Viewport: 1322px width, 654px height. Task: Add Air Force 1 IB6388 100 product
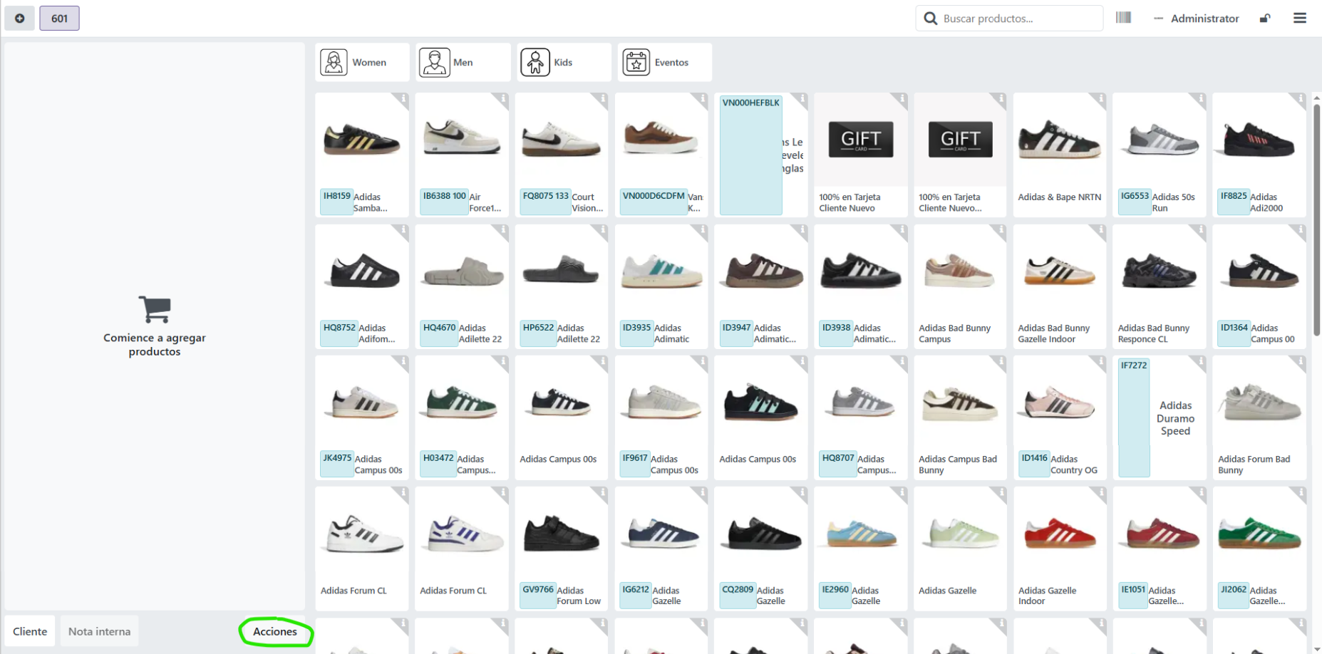click(462, 155)
